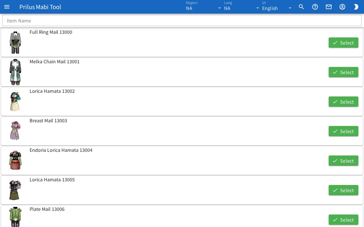
Task: Click the Breast Mail armor thumbnail
Action: pyautogui.click(x=15, y=131)
